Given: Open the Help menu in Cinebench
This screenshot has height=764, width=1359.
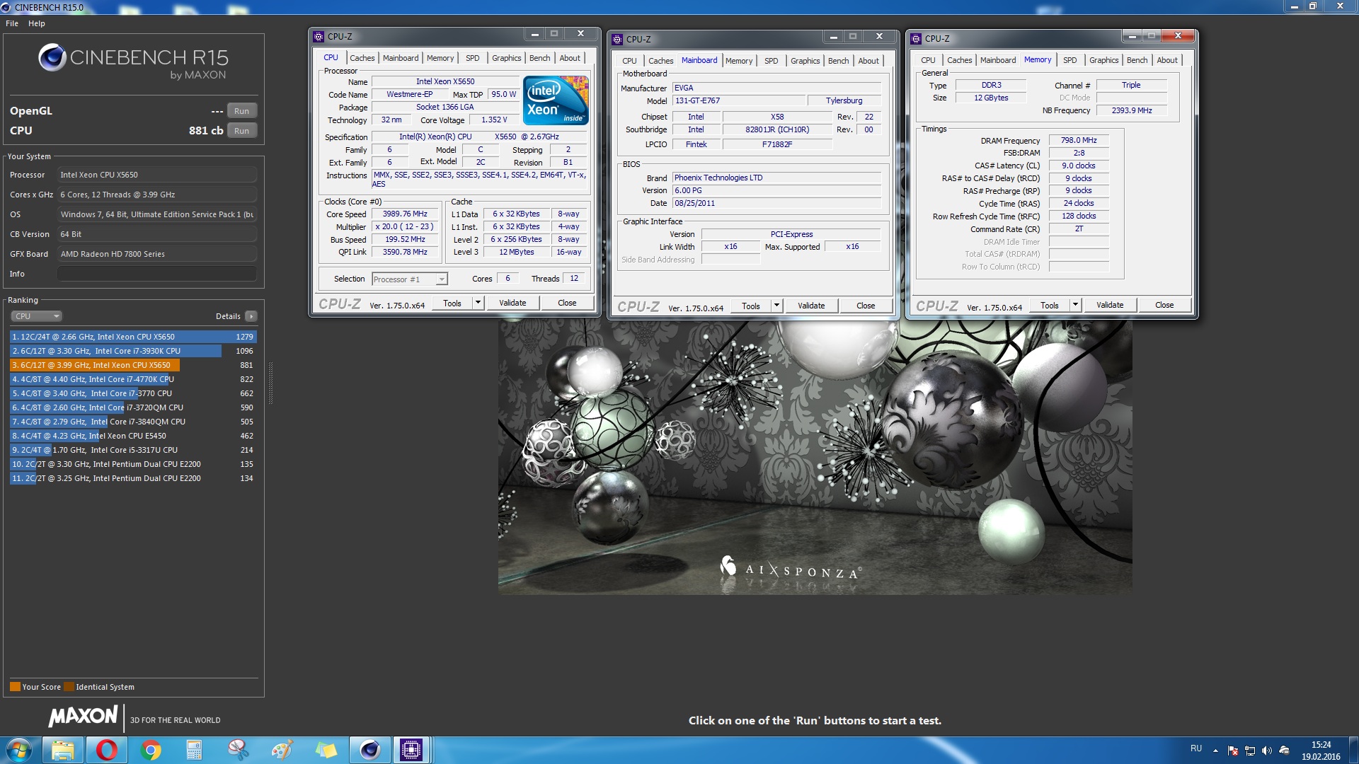Looking at the screenshot, I should point(37,23).
